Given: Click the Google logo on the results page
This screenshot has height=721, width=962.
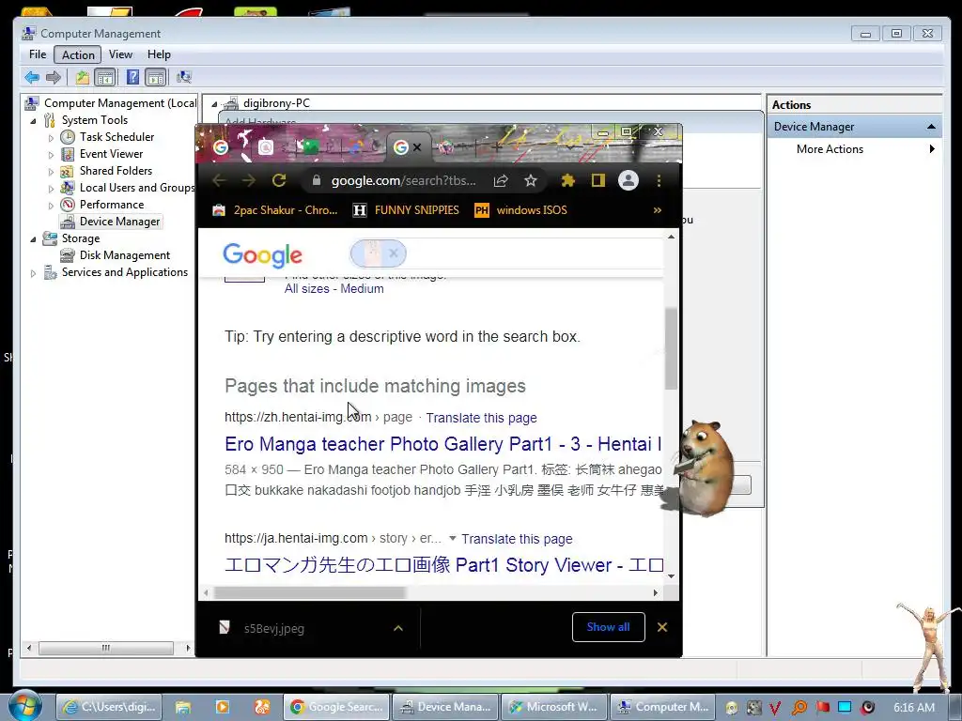Looking at the screenshot, I should [x=263, y=255].
